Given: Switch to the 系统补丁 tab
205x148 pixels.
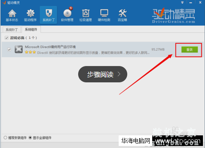Looking at the screenshot, I should coord(11,29).
